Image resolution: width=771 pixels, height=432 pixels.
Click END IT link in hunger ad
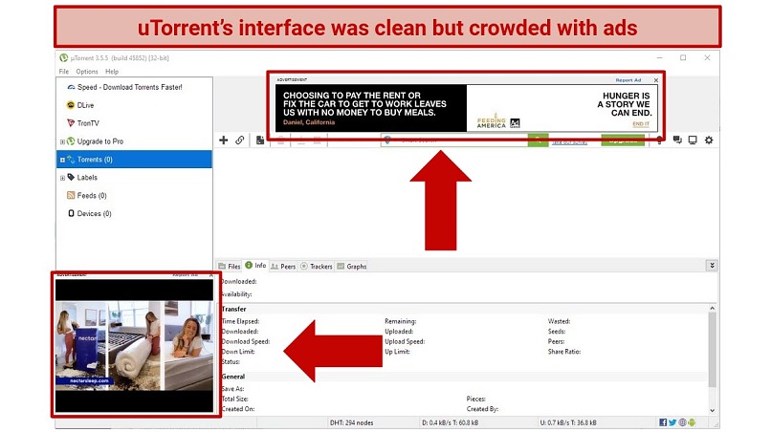pos(641,124)
